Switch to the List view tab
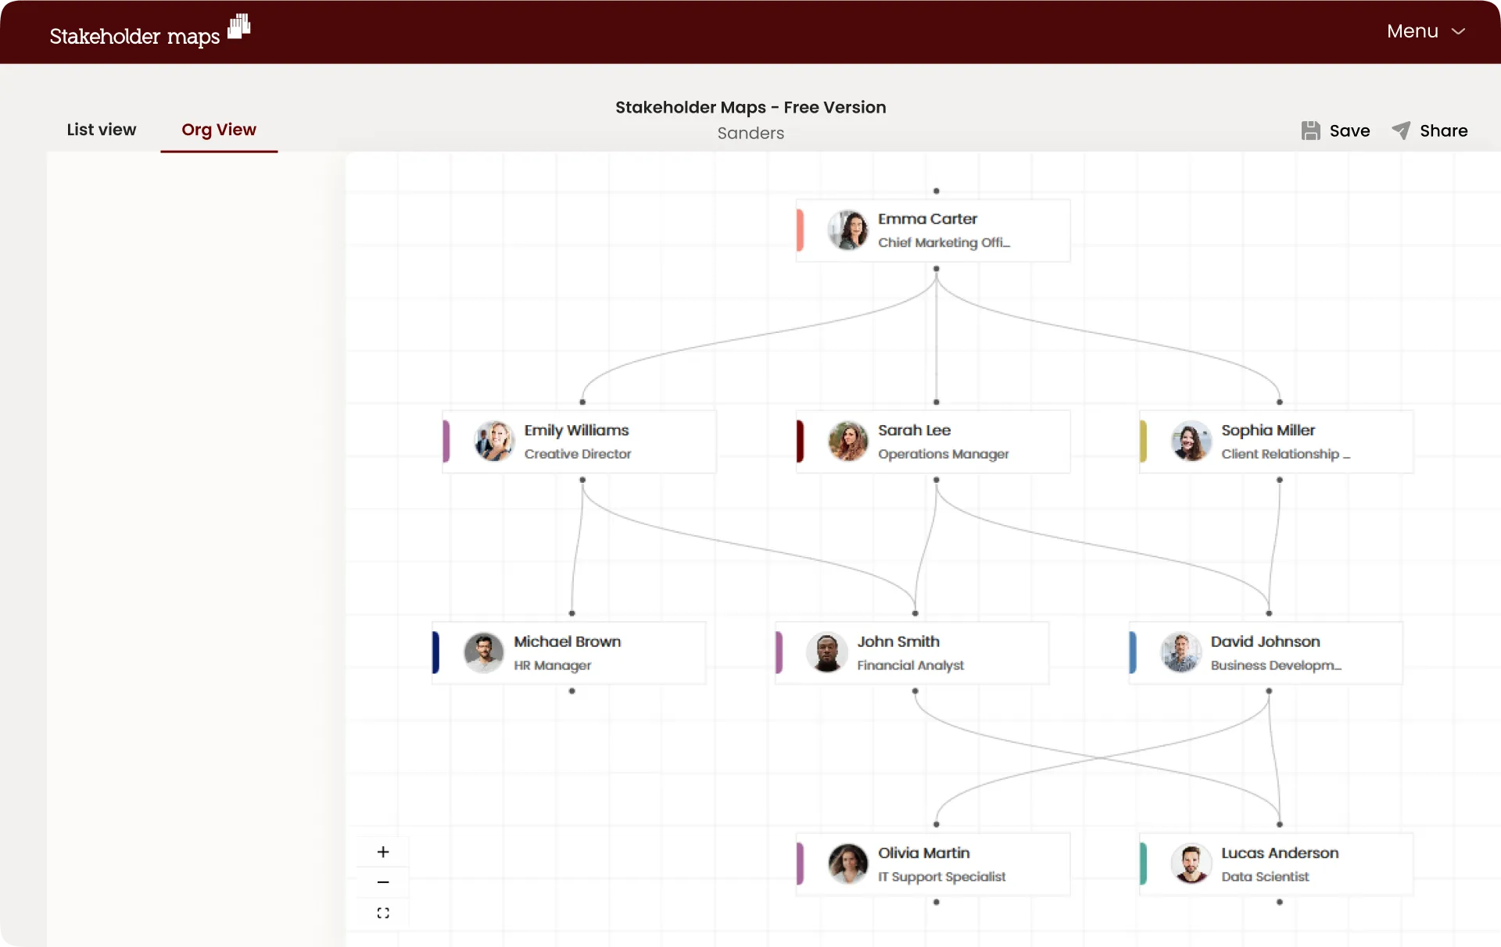Viewport: 1501px width, 947px height. coord(101,130)
